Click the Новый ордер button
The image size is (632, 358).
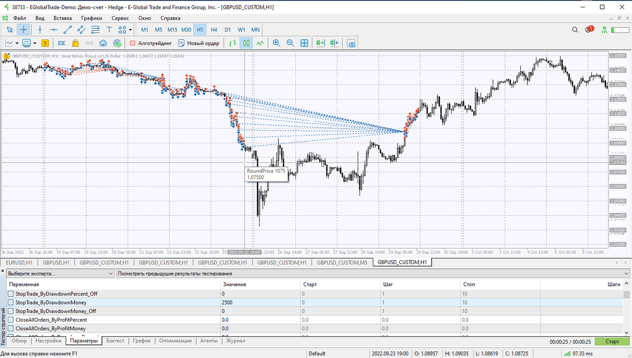point(199,43)
